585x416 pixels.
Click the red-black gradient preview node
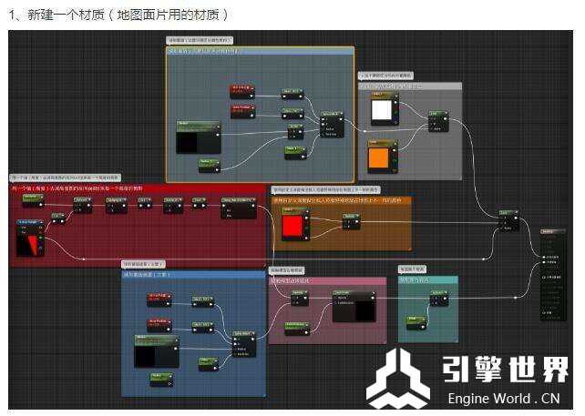tap(29, 236)
